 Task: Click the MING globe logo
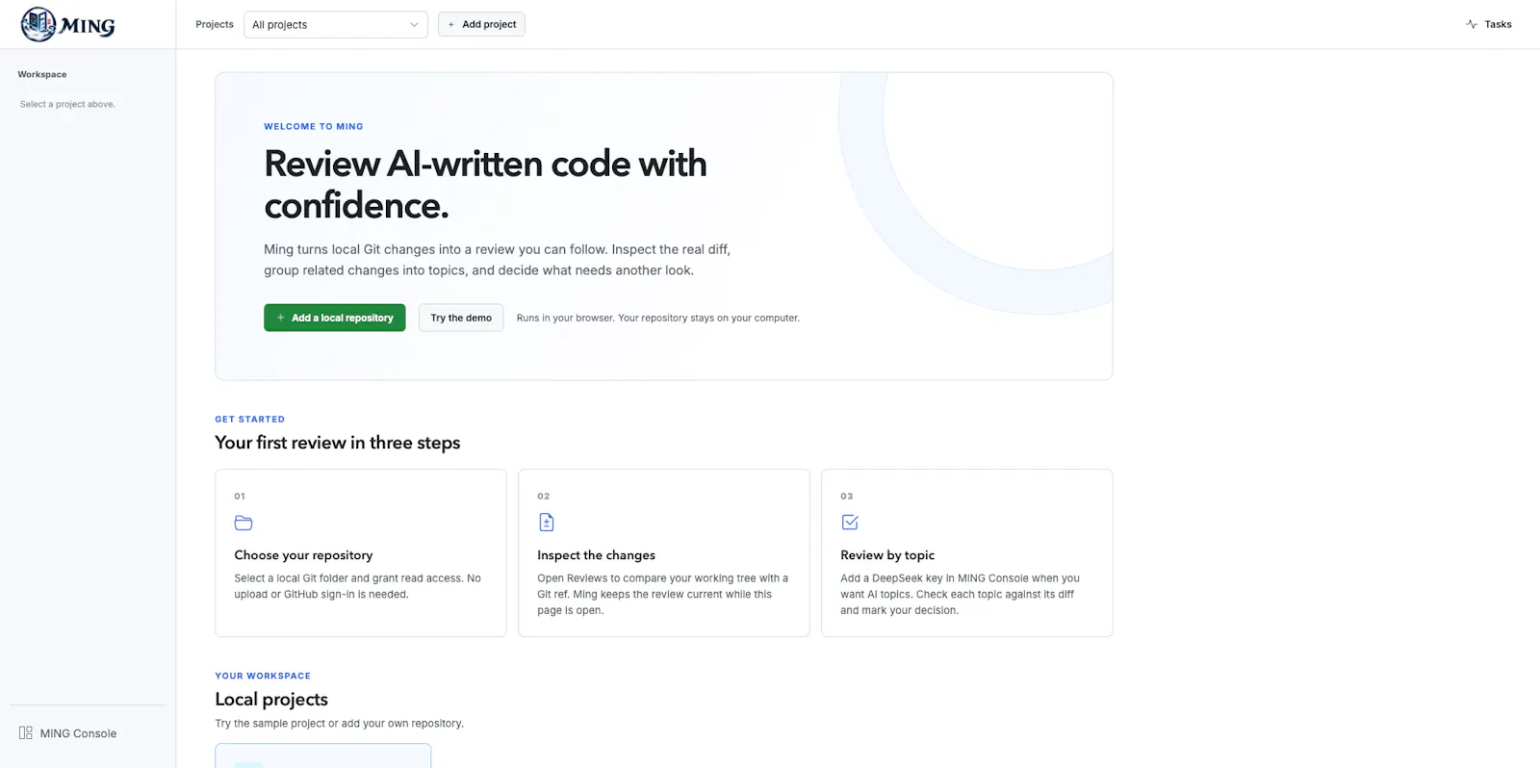pos(38,24)
